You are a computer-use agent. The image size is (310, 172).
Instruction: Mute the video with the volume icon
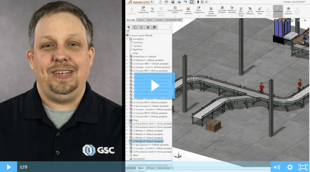[276, 167]
